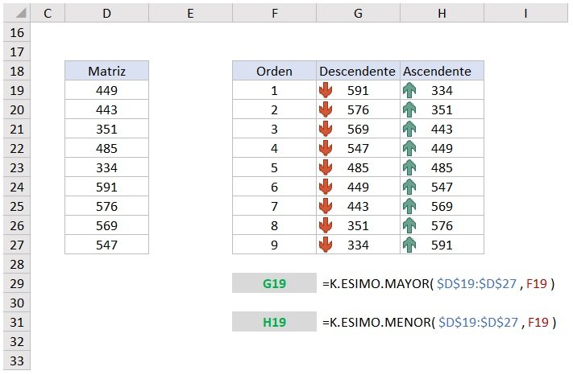Select column F header
Screen dimensions: 573x375
(275, 13)
